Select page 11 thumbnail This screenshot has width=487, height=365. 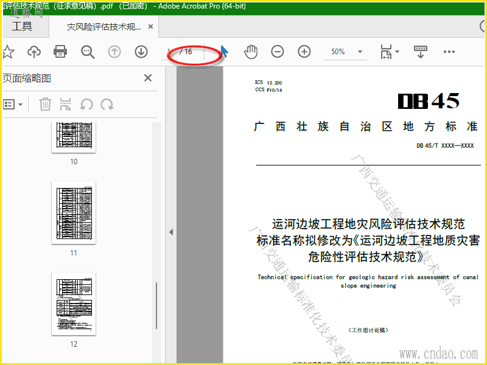pos(74,212)
